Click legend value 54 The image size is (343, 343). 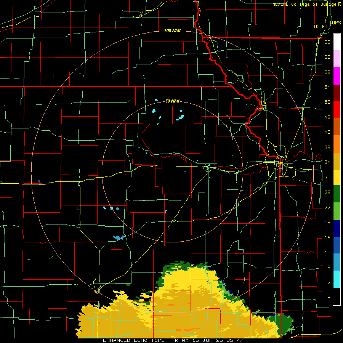click(x=327, y=87)
